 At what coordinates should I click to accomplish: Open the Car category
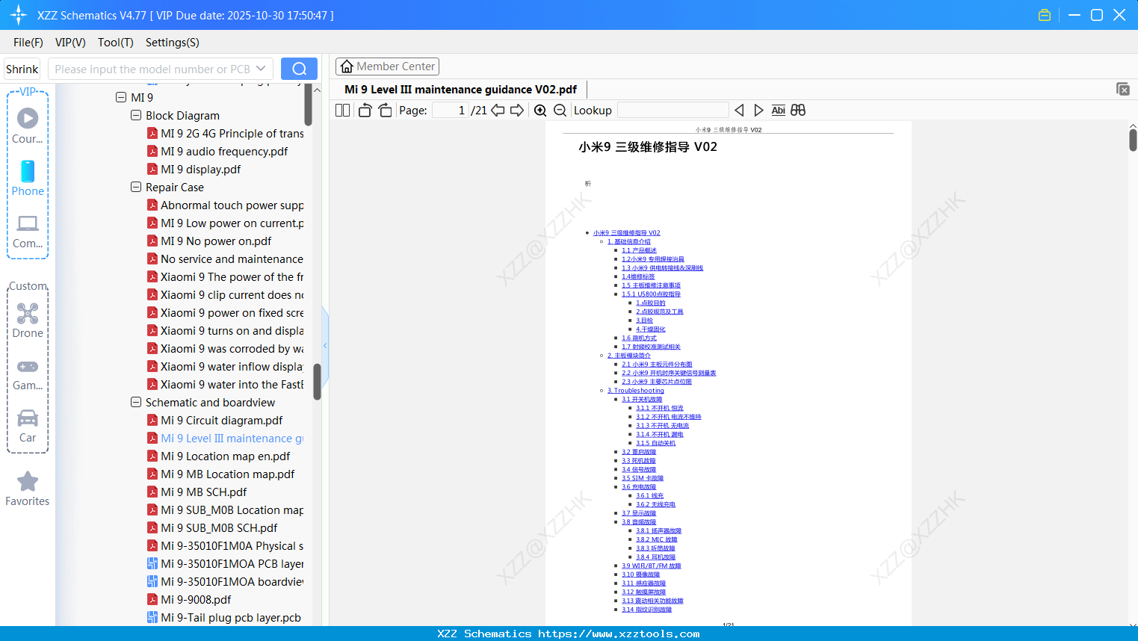tap(28, 426)
